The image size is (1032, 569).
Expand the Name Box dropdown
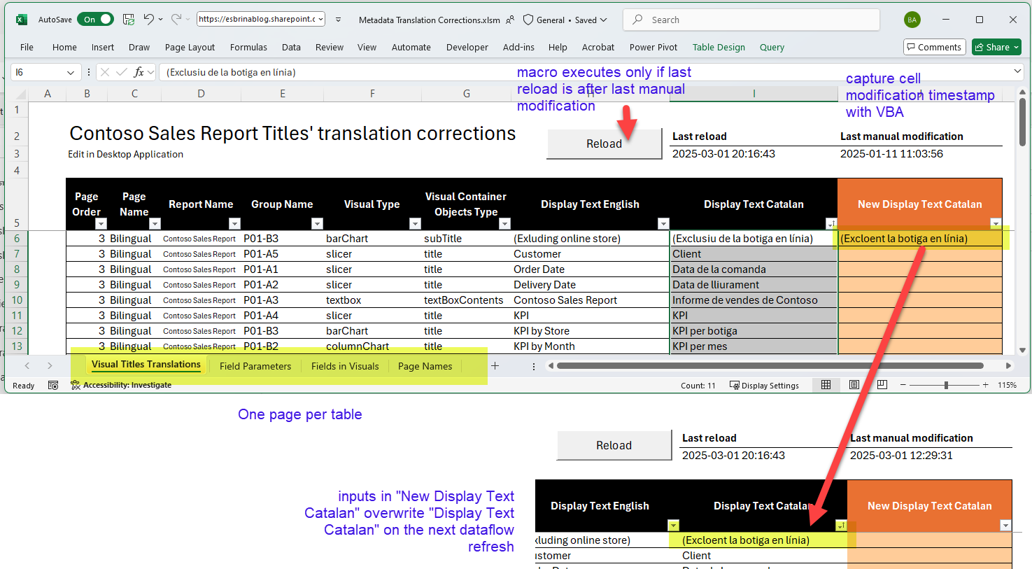[71, 72]
